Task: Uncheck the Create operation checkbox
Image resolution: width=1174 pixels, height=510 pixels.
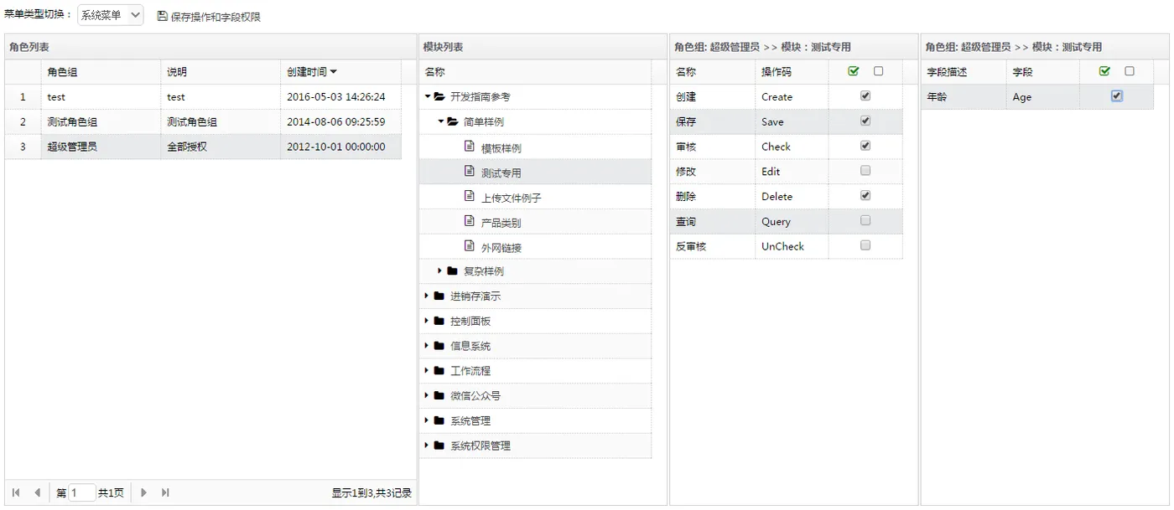Action: point(865,96)
